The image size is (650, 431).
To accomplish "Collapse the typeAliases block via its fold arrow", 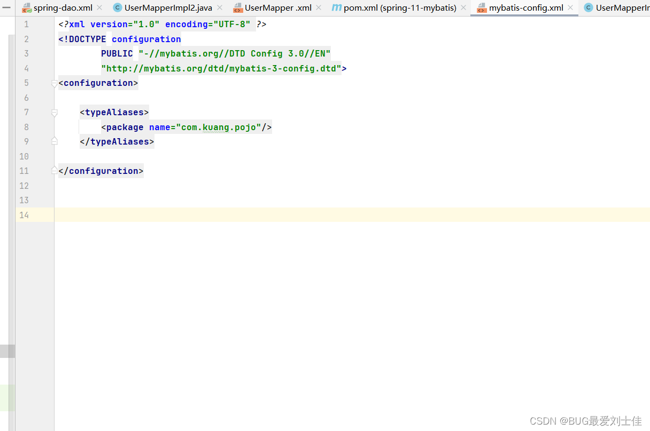I will (x=54, y=113).
